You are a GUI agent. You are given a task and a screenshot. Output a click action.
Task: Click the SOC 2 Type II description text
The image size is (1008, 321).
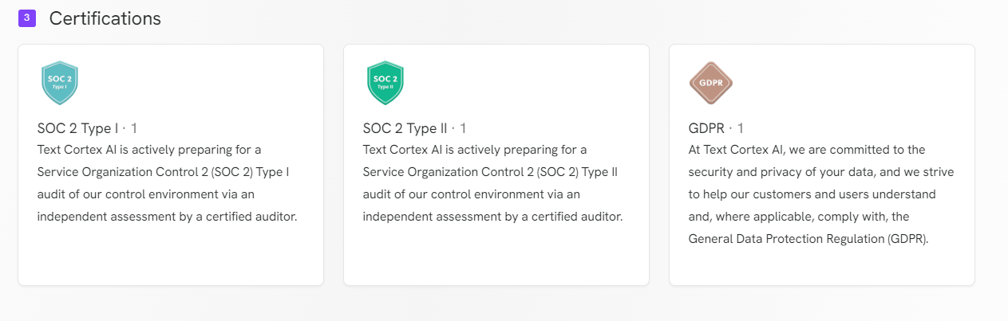point(493,183)
